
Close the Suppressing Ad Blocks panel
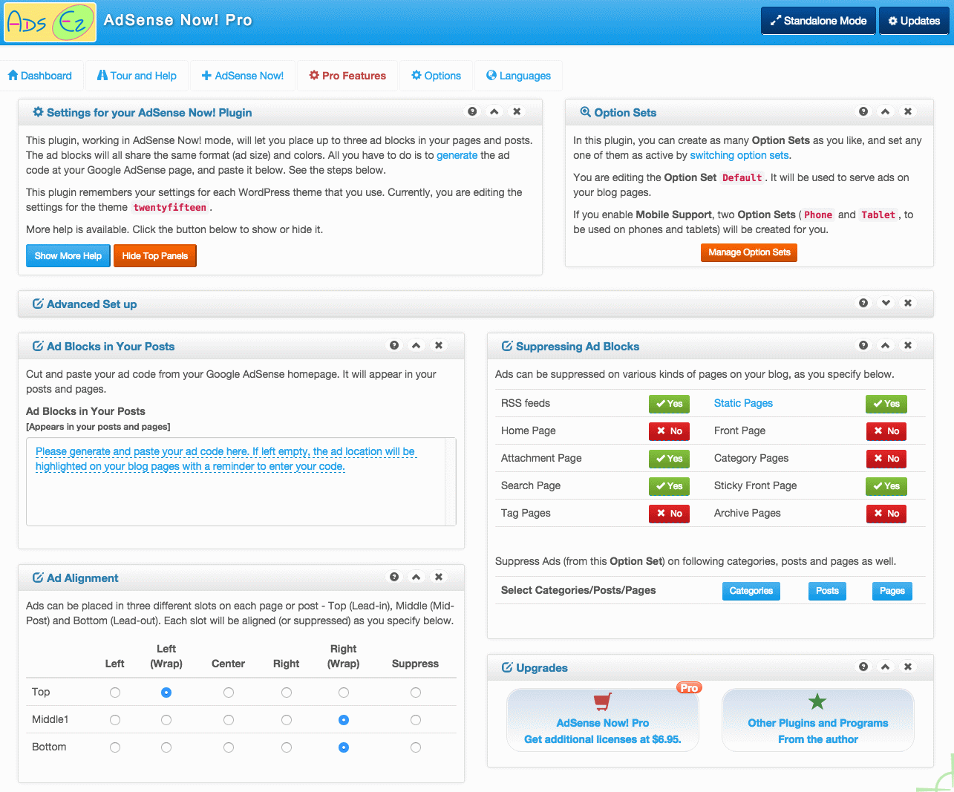coord(908,345)
